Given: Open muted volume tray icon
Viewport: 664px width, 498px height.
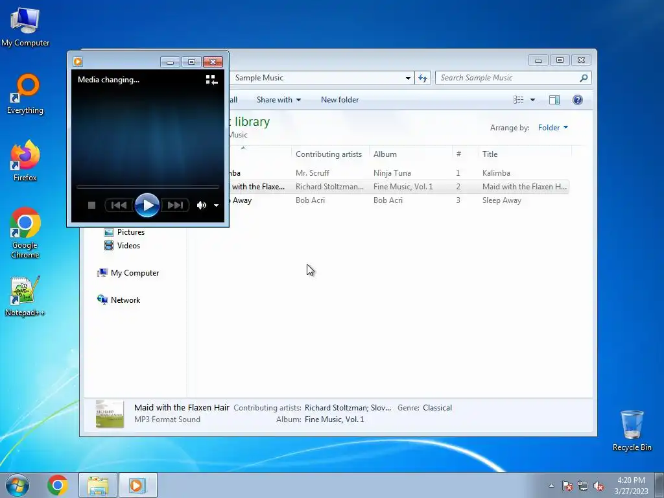Looking at the screenshot, I should tap(599, 486).
